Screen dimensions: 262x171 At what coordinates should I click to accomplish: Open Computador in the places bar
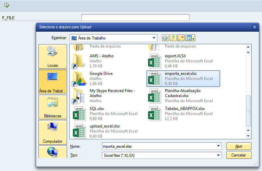click(53, 132)
